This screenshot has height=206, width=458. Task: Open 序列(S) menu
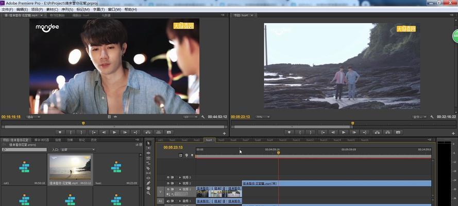[x=68, y=9]
